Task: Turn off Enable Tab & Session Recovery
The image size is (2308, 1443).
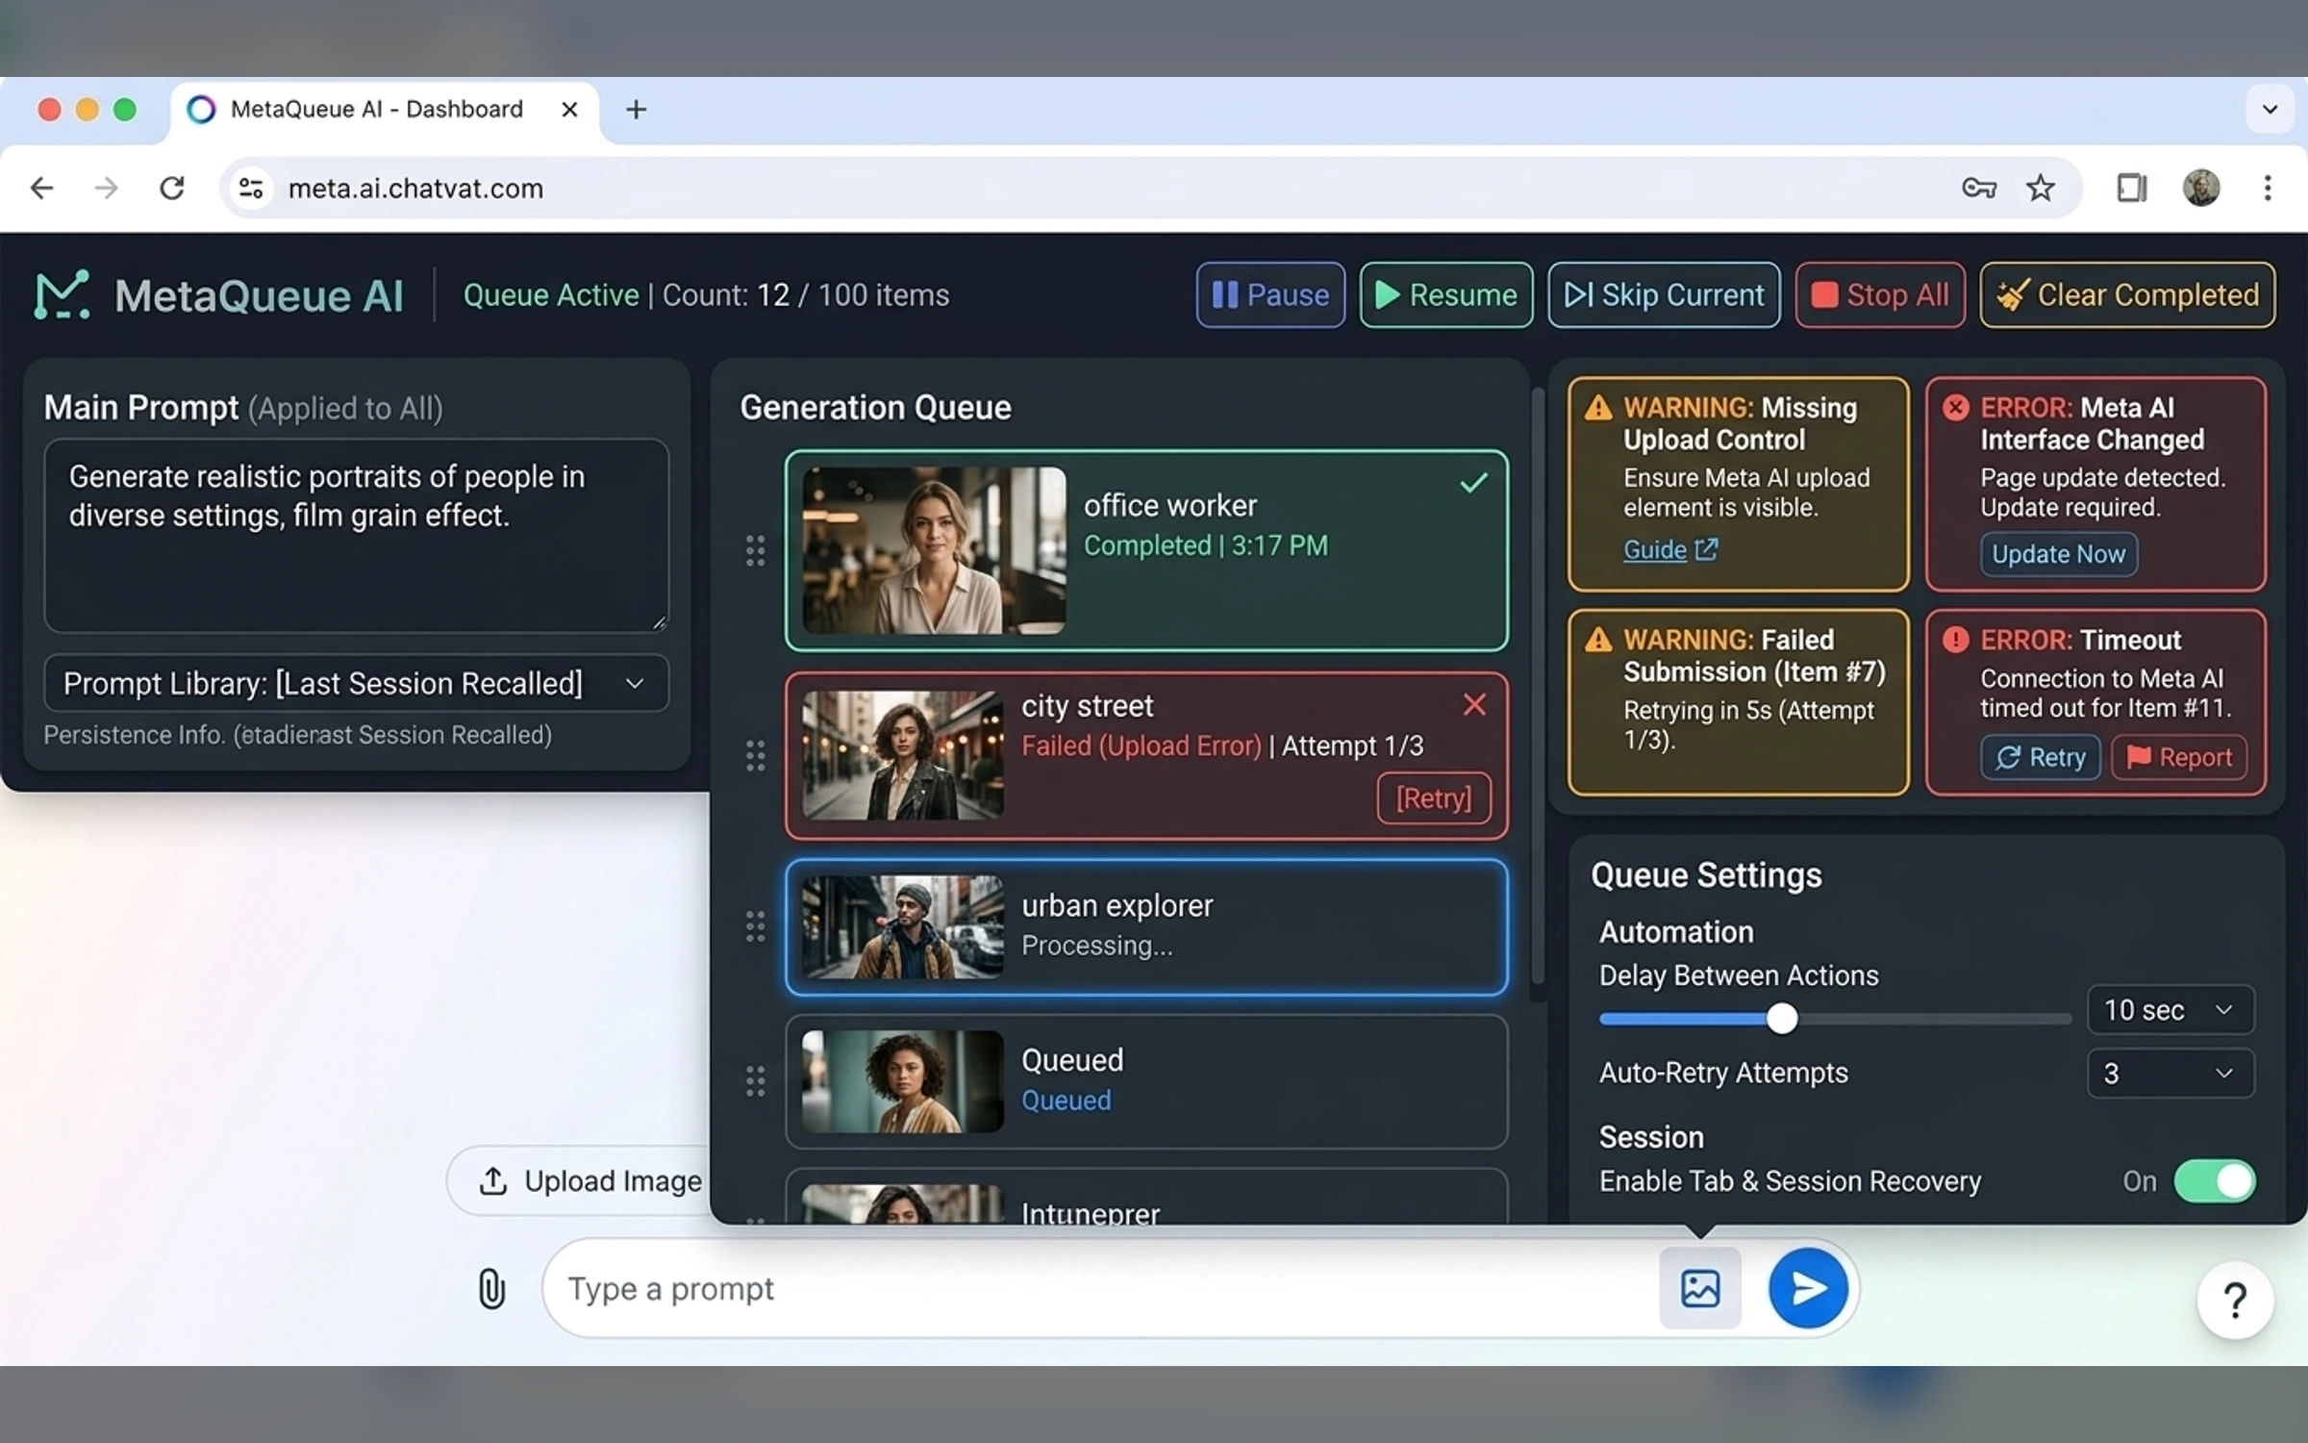Action: tap(2215, 1181)
